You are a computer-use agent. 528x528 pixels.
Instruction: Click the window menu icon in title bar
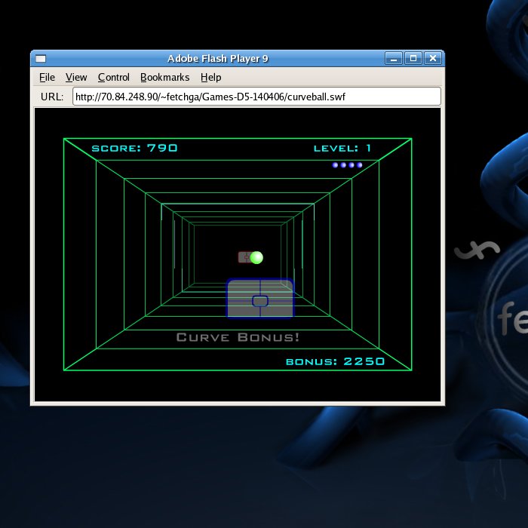tap(41, 59)
